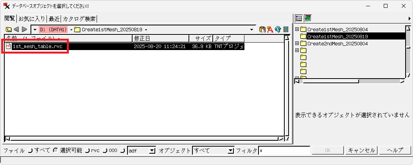Click the red letter A icon
This screenshot has width=413, height=165.
pos(270,29)
